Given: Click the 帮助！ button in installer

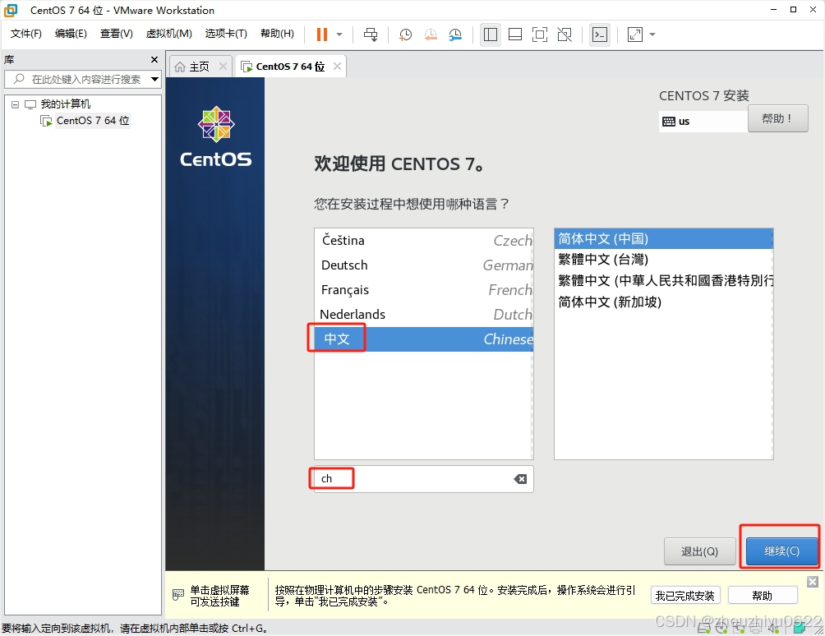Looking at the screenshot, I should click(x=777, y=119).
